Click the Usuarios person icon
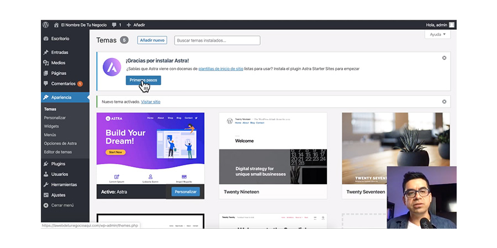 (x=46, y=174)
